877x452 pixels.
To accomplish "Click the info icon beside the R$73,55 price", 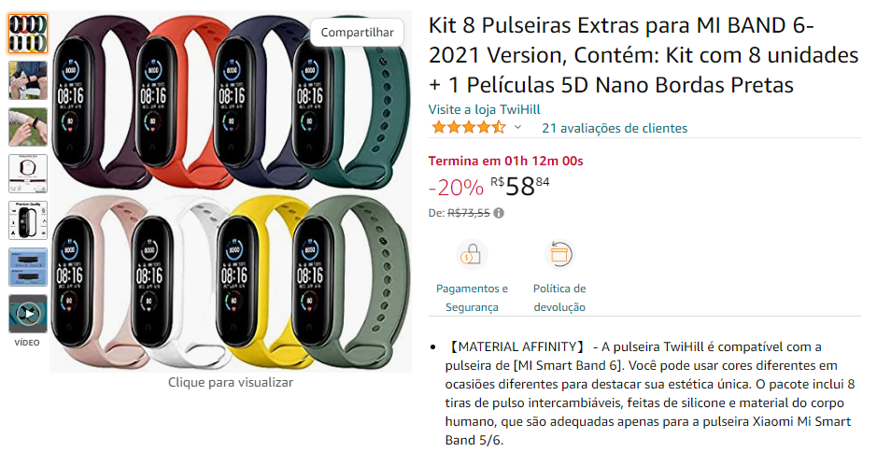I will [x=499, y=213].
